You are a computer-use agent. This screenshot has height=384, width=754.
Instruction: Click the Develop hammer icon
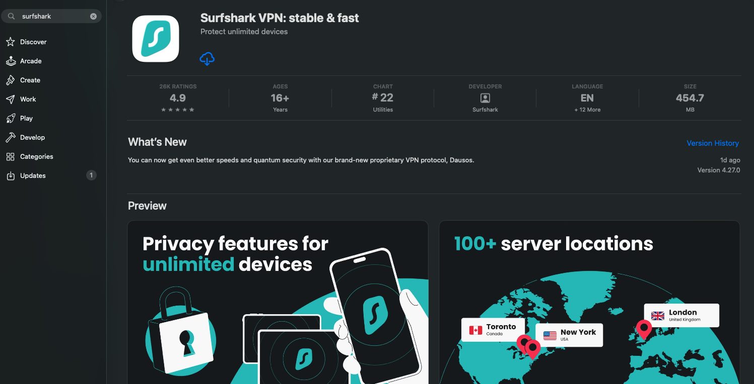[11, 138]
